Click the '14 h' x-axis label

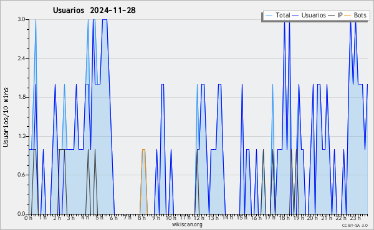227,218
